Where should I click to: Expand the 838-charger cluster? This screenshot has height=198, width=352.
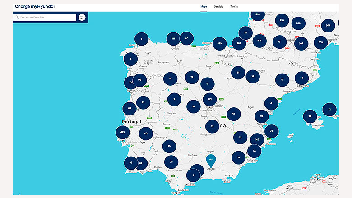pyautogui.click(x=298, y=23)
